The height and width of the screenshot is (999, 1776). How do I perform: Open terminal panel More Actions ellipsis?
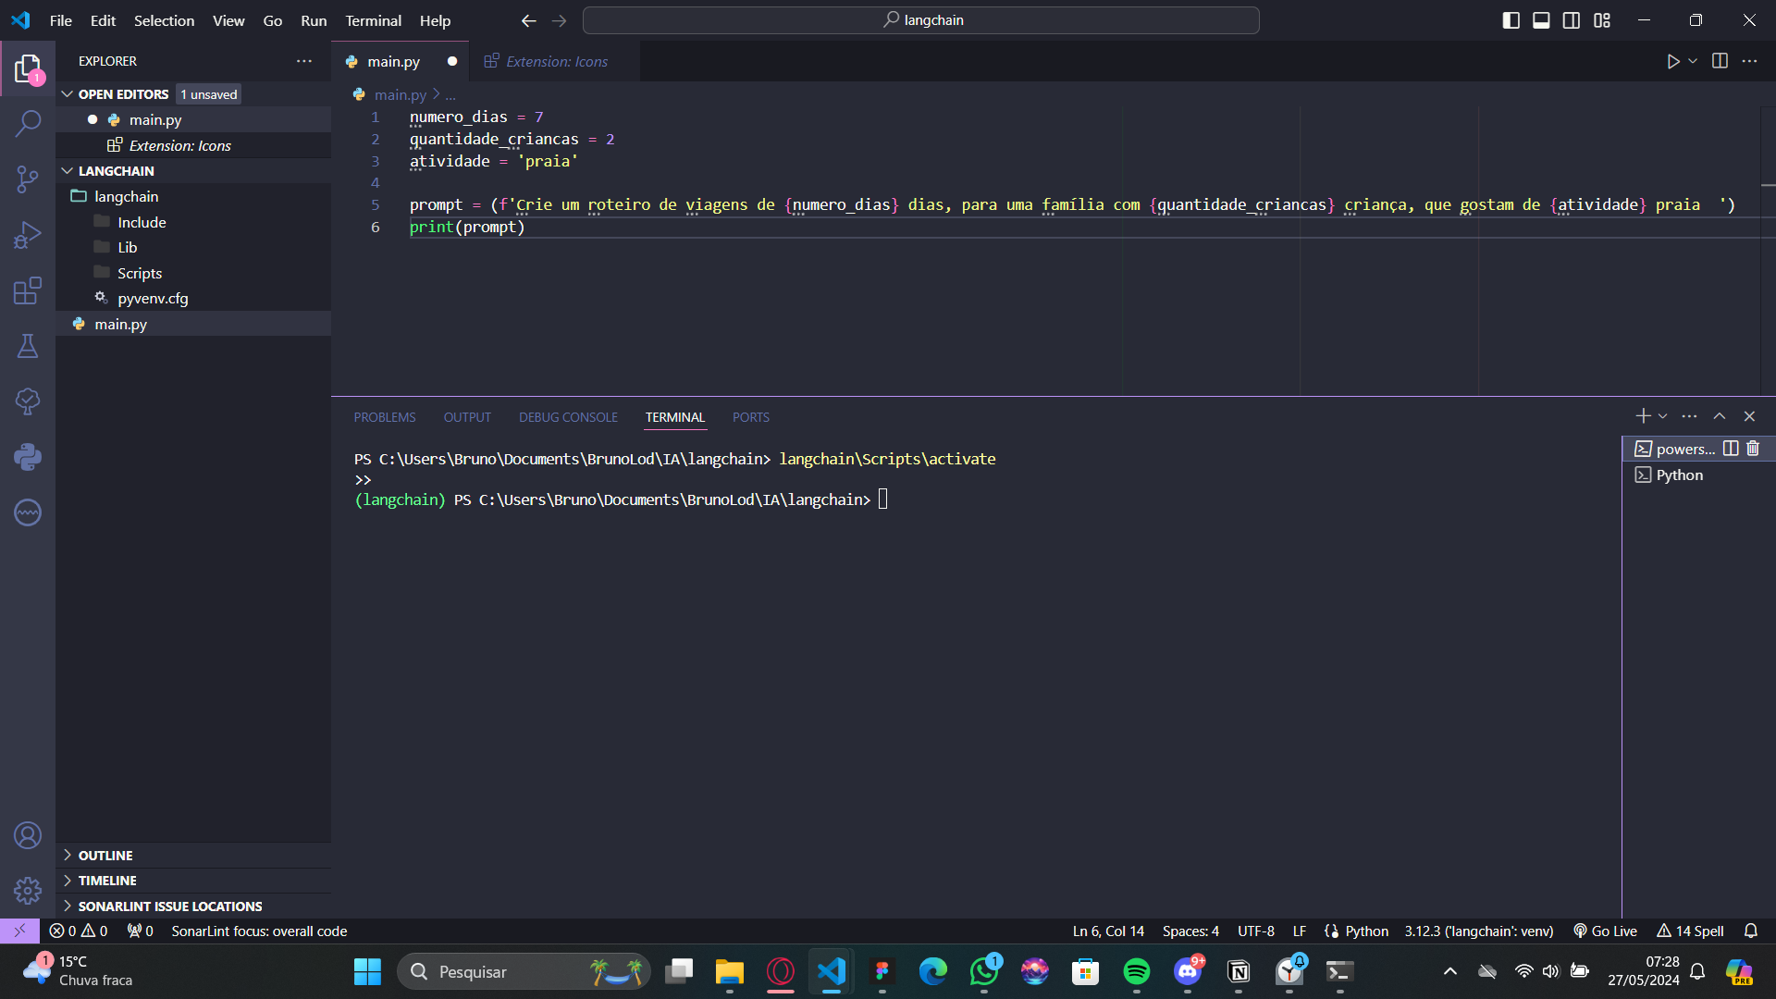[1689, 416]
